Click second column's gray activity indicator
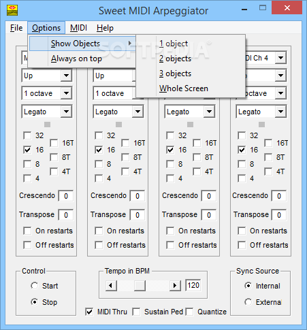The width and height of the screenshot is (307, 330). (118, 125)
